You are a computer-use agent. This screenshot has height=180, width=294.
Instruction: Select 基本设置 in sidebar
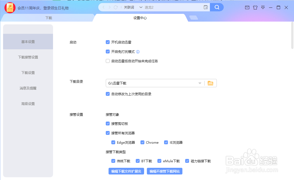tap(28, 42)
